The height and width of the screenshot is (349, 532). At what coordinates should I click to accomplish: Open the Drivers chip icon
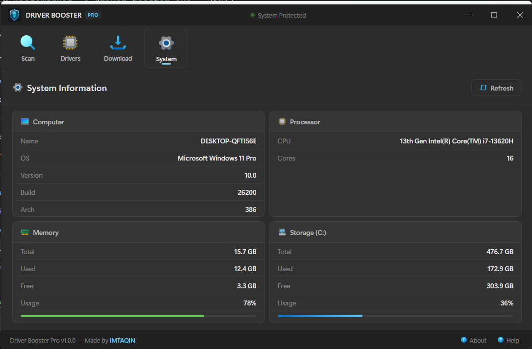[x=71, y=43]
